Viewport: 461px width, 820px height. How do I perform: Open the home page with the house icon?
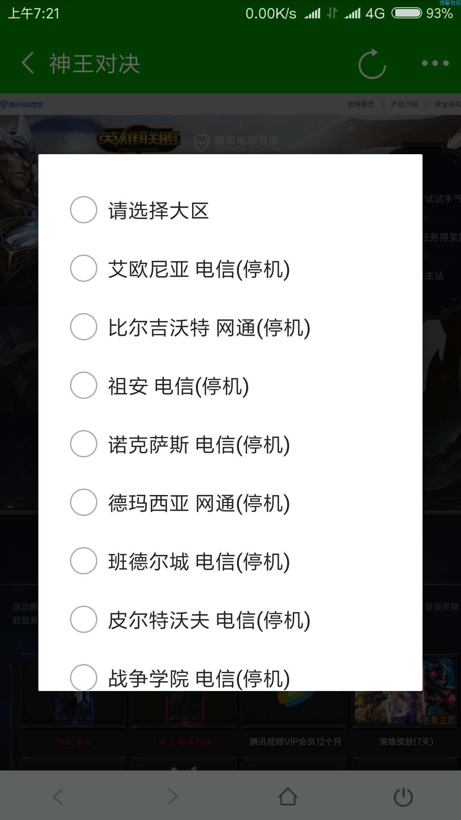[288, 797]
